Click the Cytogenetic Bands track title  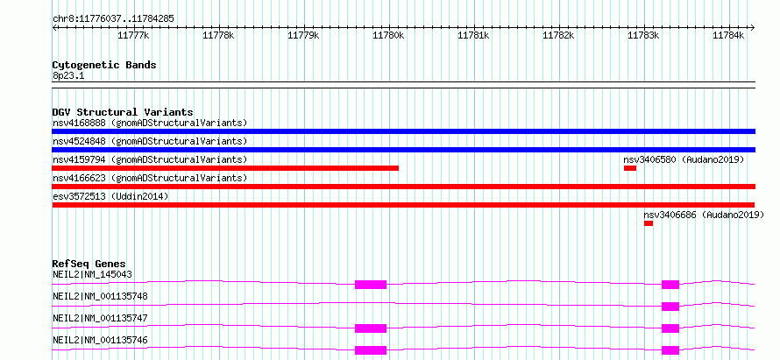coord(104,65)
